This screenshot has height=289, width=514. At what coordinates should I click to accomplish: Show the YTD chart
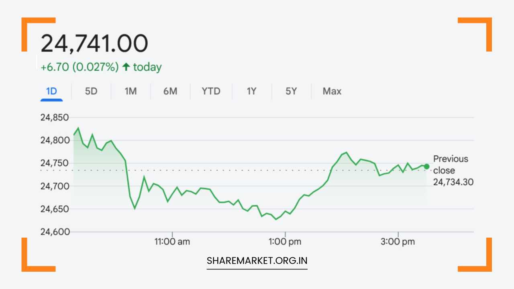click(210, 91)
